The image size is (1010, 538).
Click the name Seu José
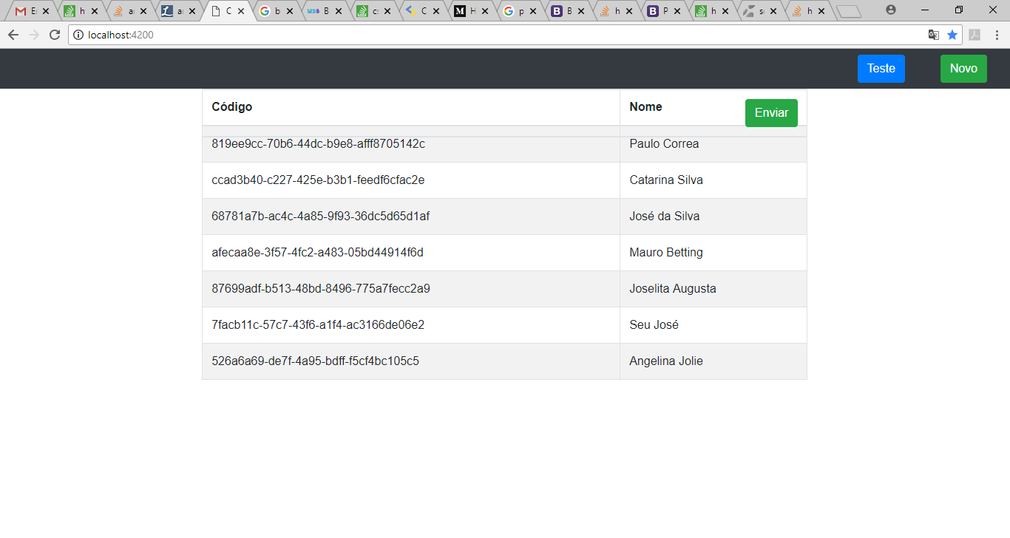[x=654, y=325]
